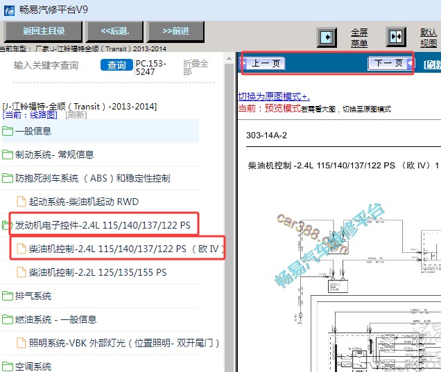Click the [刷新] link under vehicle title
This screenshot has width=441, height=372.
(76, 115)
